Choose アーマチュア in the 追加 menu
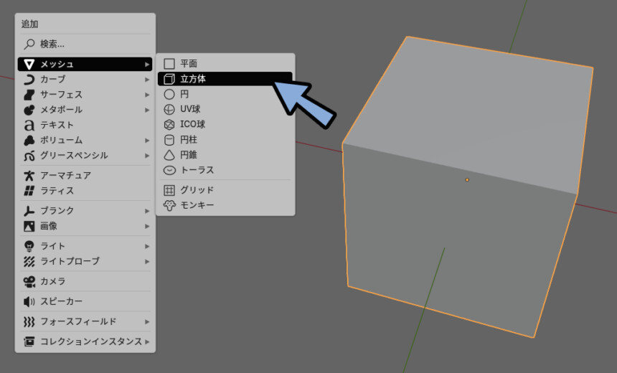Viewport: 617px width, 373px height. [x=85, y=176]
